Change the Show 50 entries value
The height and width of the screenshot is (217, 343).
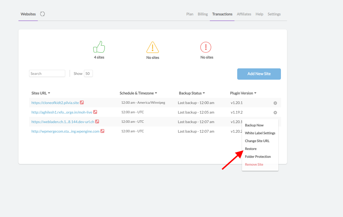(88, 73)
